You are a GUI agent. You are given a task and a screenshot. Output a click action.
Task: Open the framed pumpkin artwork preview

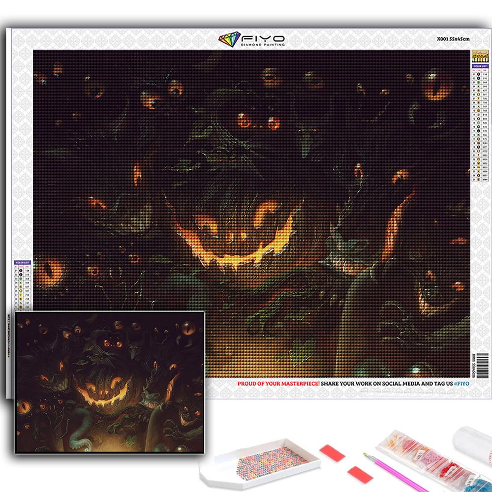pos(110,382)
